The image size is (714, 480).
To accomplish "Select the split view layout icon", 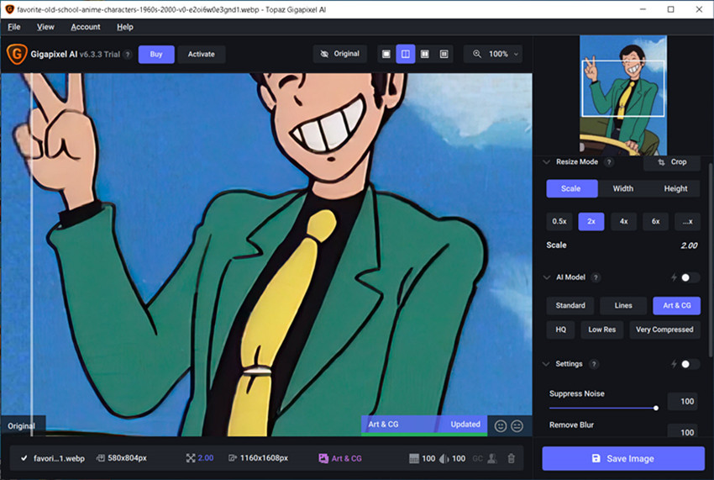I will coord(405,55).
